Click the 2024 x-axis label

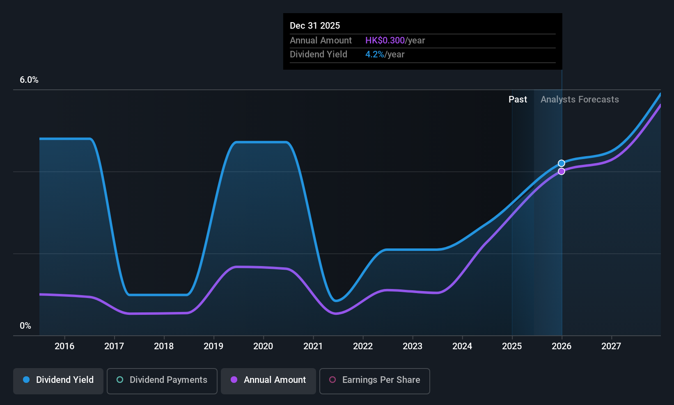[x=462, y=346]
